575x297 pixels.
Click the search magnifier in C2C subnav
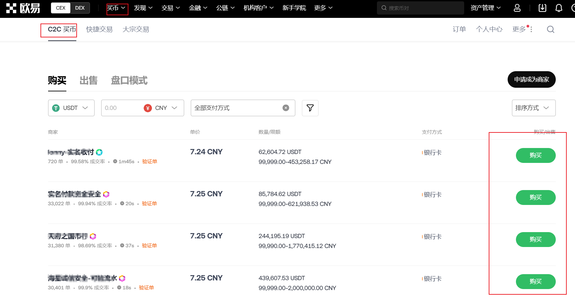coord(550,29)
